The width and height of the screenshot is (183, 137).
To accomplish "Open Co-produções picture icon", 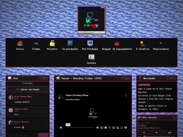I will pos(70,43).
